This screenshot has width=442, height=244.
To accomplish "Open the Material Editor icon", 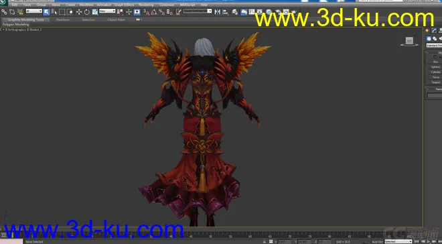I will 269,12.
